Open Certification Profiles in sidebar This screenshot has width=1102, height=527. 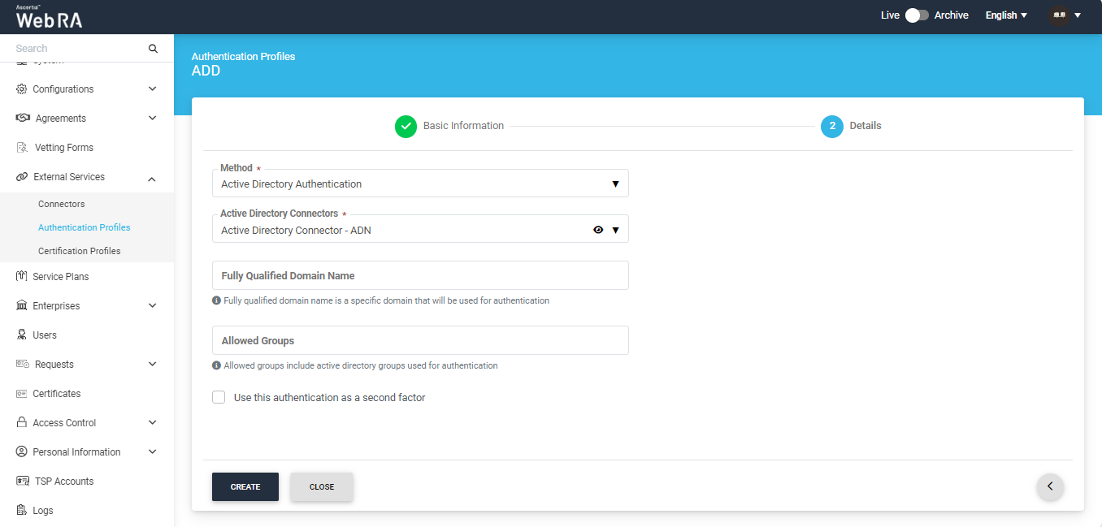(79, 251)
